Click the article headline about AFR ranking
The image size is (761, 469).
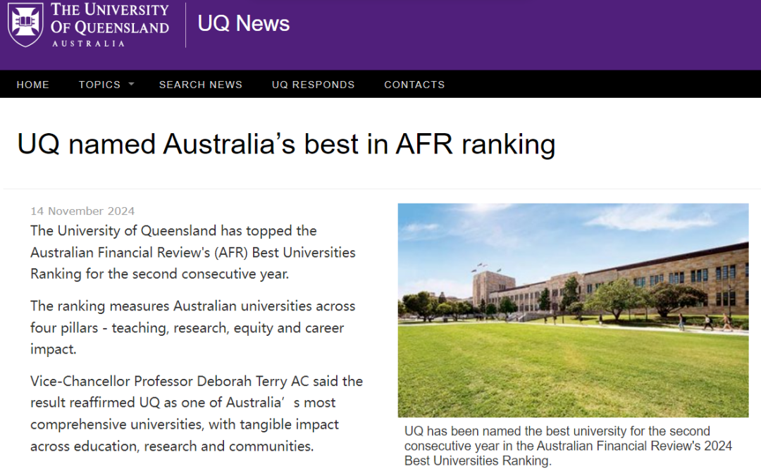[x=286, y=144]
